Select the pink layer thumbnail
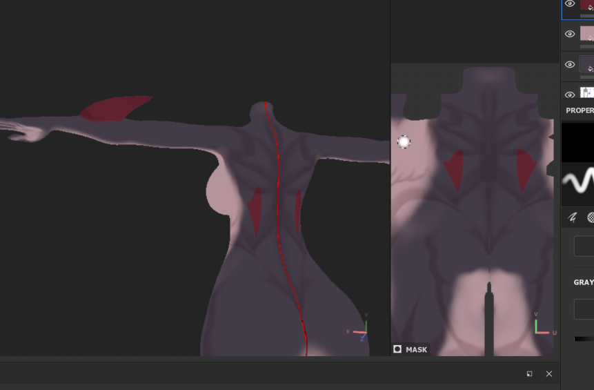The image size is (594, 390). [587, 34]
